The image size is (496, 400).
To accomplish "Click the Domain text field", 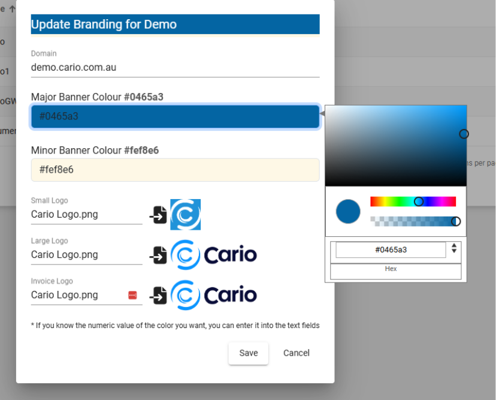I will click(x=175, y=68).
